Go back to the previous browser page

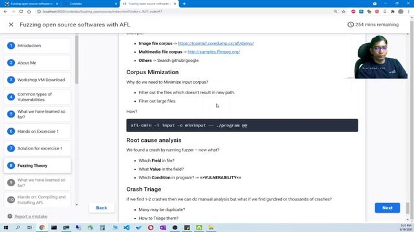[5, 12]
